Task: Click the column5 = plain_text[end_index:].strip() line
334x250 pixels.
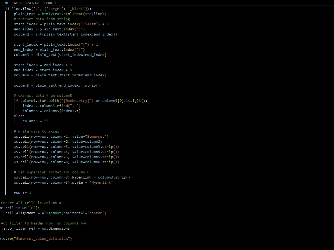Action: (x=57, y=85)
